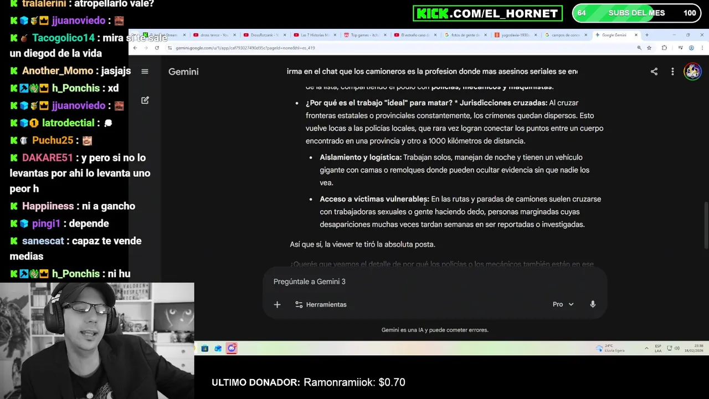This screenshot has height=399, width=709.
Task: Switch to the 'Top games - itch' tab
Action: click(x=364, y=35)
